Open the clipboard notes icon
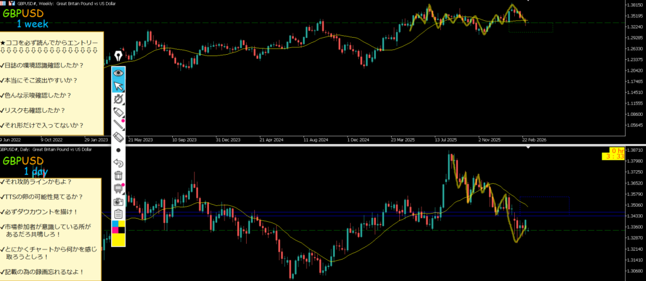Screen dimensions: 646x281 click(118, 214)
